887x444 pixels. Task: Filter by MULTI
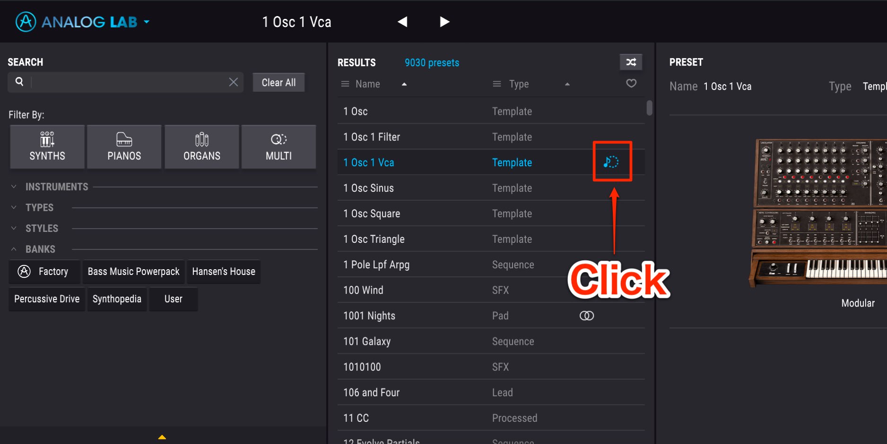coord(279,147)
